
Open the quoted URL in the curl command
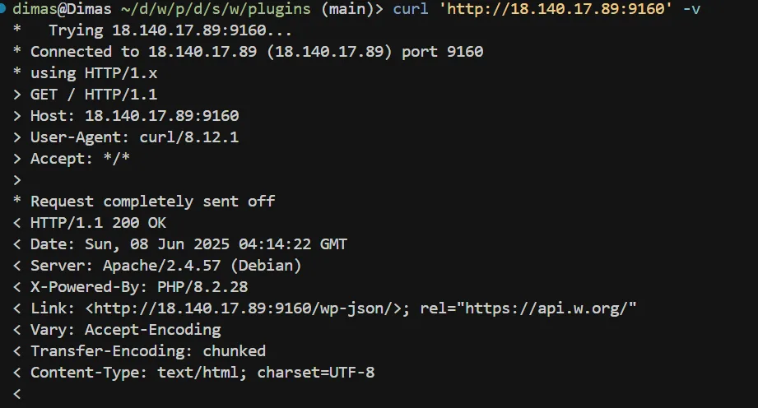pos(556,9)
